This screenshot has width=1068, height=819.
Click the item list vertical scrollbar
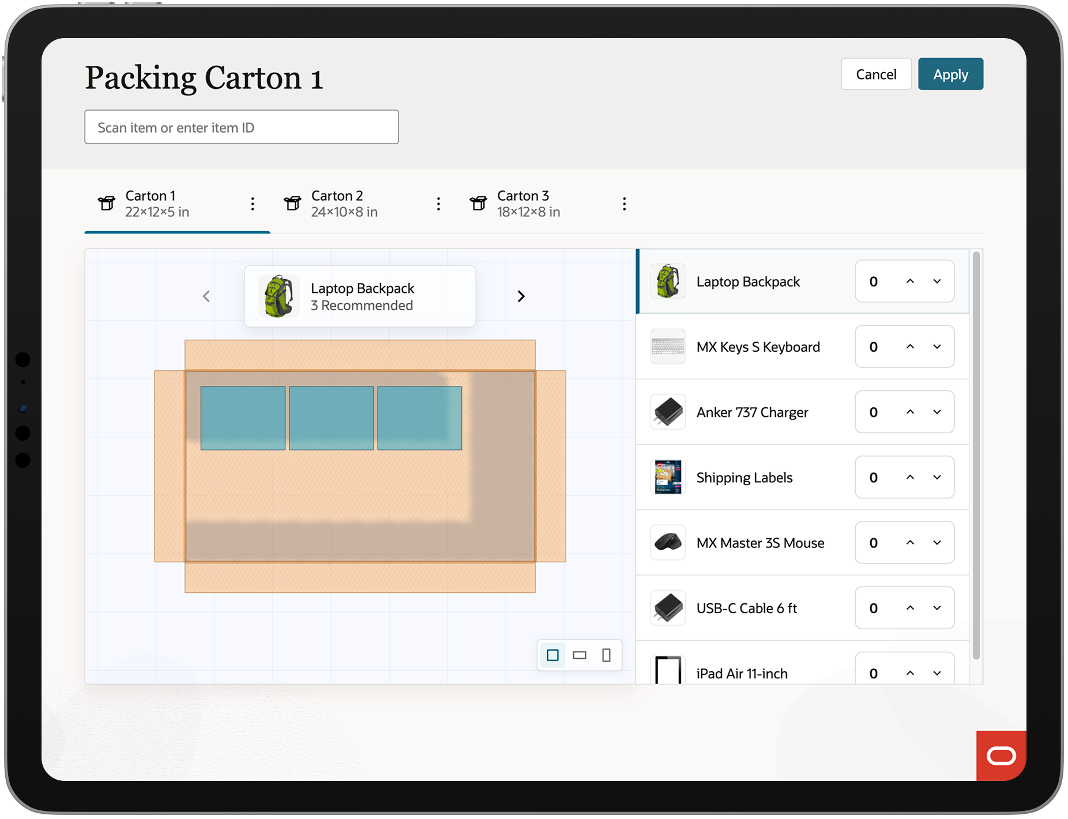point(976,455)
